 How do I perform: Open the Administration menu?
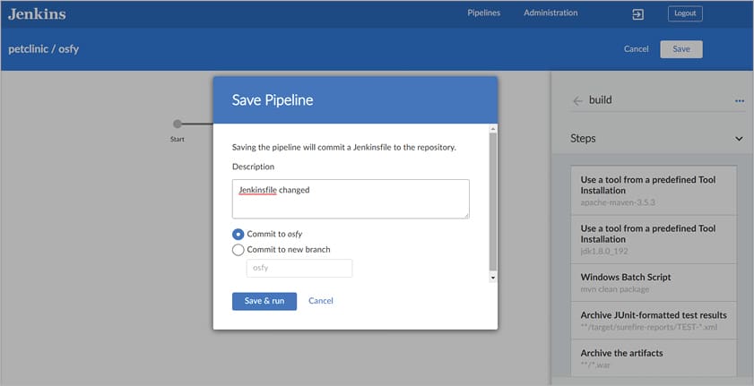[x=550, y=13]
